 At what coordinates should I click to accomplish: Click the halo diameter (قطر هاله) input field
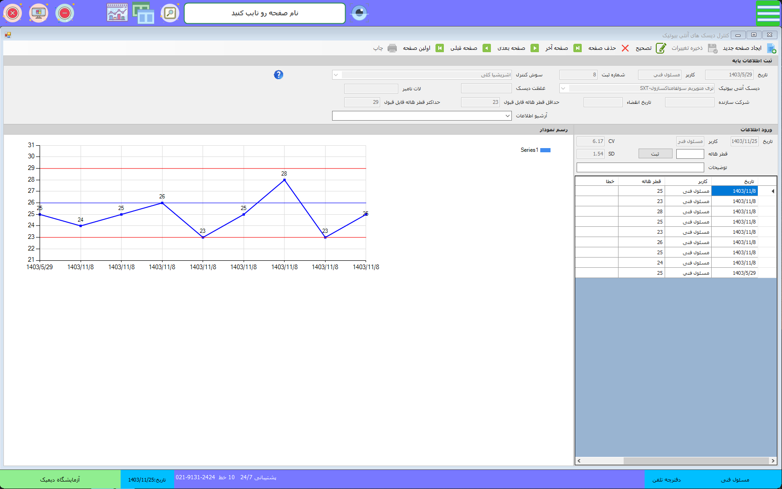tap(690, 154)
